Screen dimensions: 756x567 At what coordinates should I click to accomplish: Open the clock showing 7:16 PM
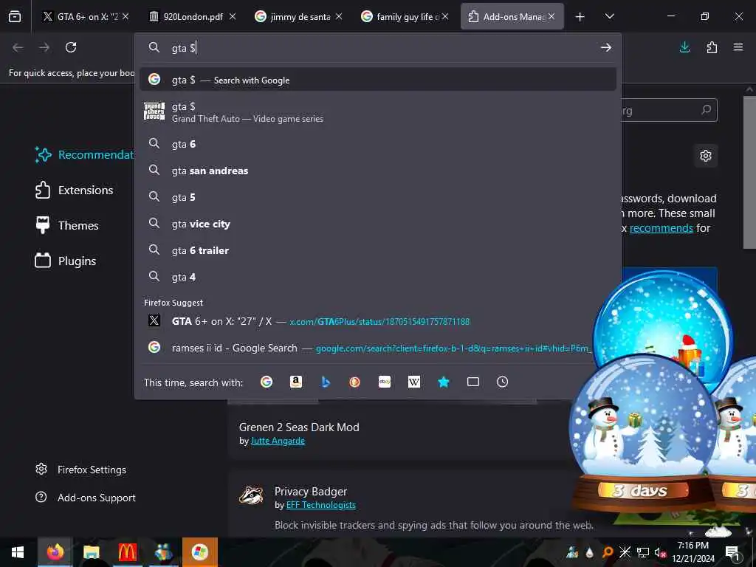(x=693, y=552)
